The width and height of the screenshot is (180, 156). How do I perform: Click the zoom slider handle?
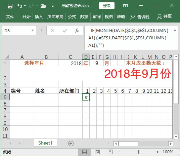pos(138,152)
